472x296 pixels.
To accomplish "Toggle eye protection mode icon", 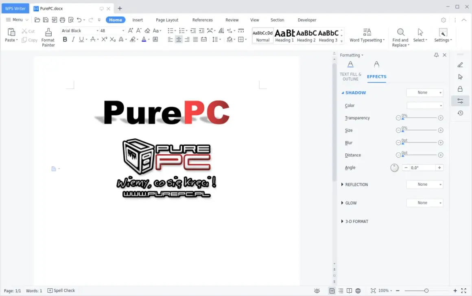I will (x=317, y=291).
